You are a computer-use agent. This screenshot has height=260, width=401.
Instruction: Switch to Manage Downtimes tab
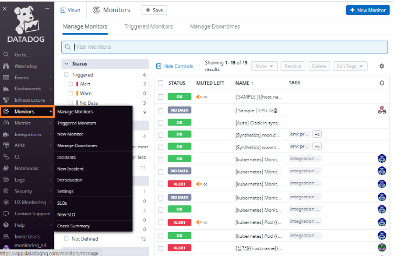point(215,26)
